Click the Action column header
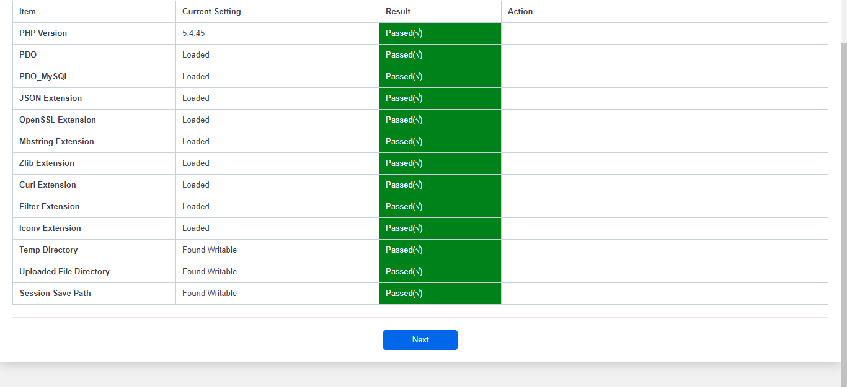The width and height of the screenshot is (847, 387). click(x=520, y=11)
